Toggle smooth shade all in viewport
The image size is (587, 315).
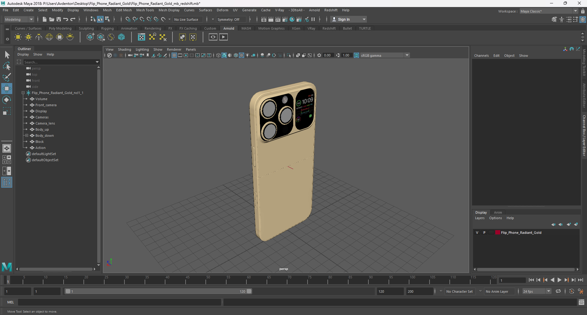click(224, 55)
